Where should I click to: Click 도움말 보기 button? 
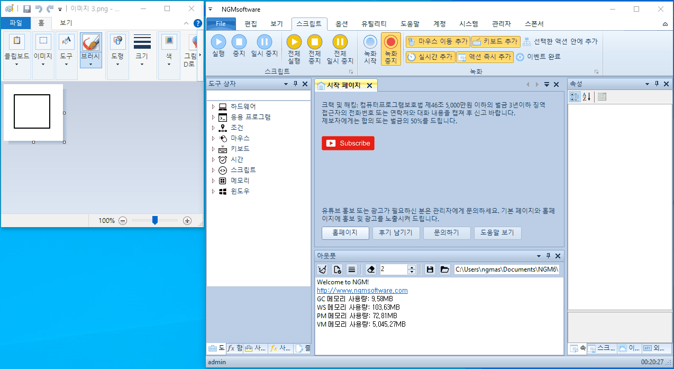click(497, 232)
